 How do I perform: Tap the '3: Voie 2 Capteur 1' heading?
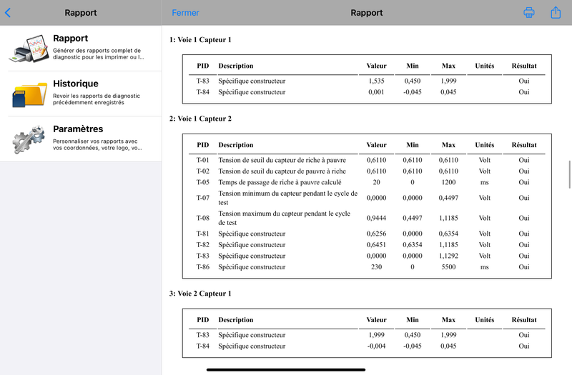200,294
